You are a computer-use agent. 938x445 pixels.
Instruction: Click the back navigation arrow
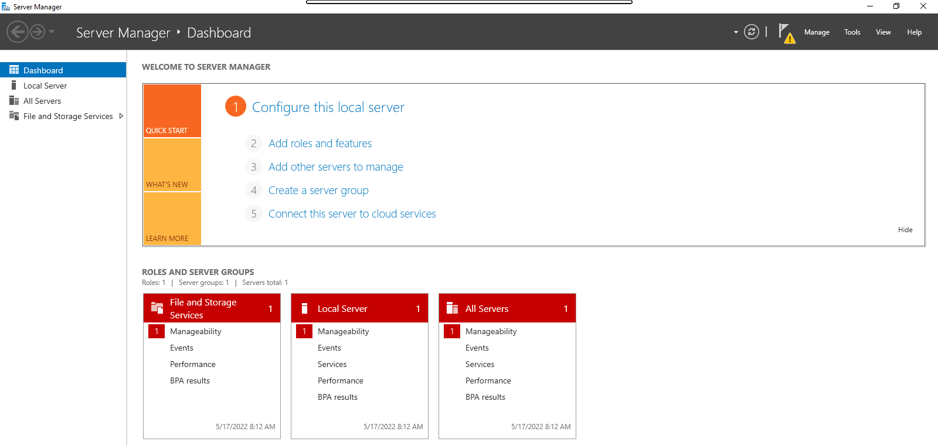point(18,32)
